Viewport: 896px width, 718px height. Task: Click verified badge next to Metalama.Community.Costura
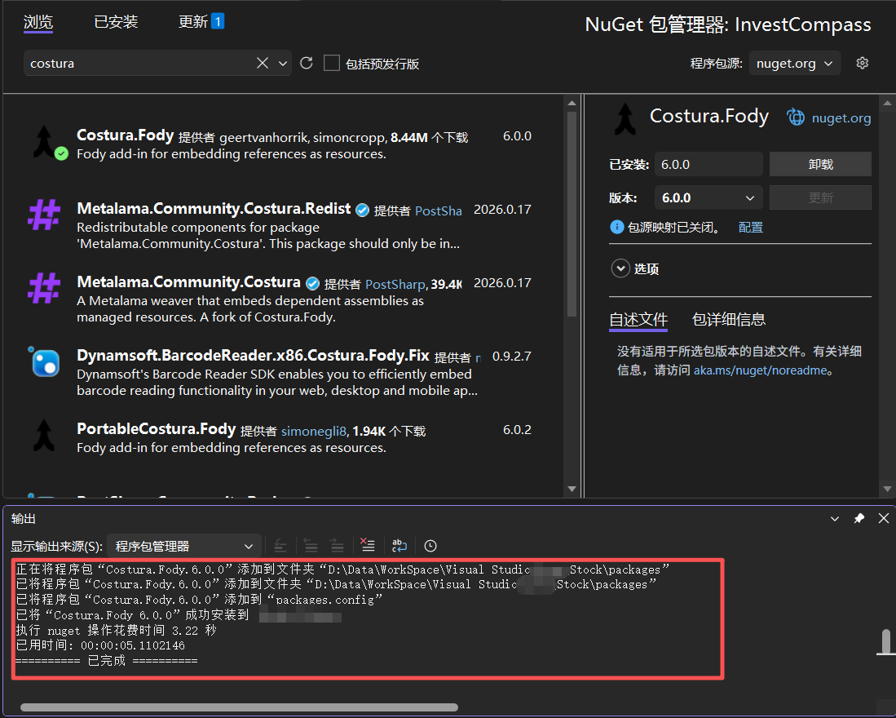click(312, 284)
